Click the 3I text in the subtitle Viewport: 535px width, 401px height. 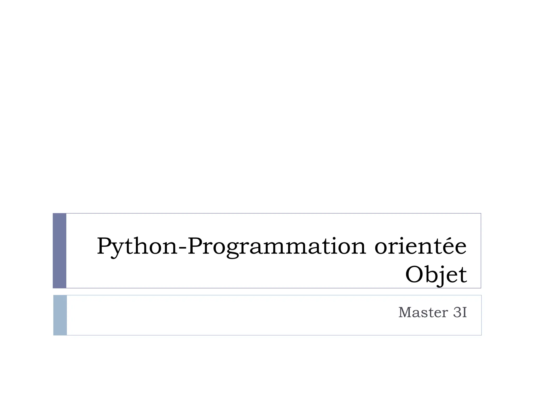(x=460, y=312)
